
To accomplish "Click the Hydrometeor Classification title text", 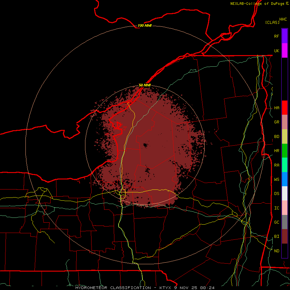I will (113, 288).
